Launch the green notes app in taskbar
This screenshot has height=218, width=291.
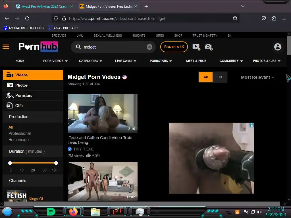tap(51, 212)
